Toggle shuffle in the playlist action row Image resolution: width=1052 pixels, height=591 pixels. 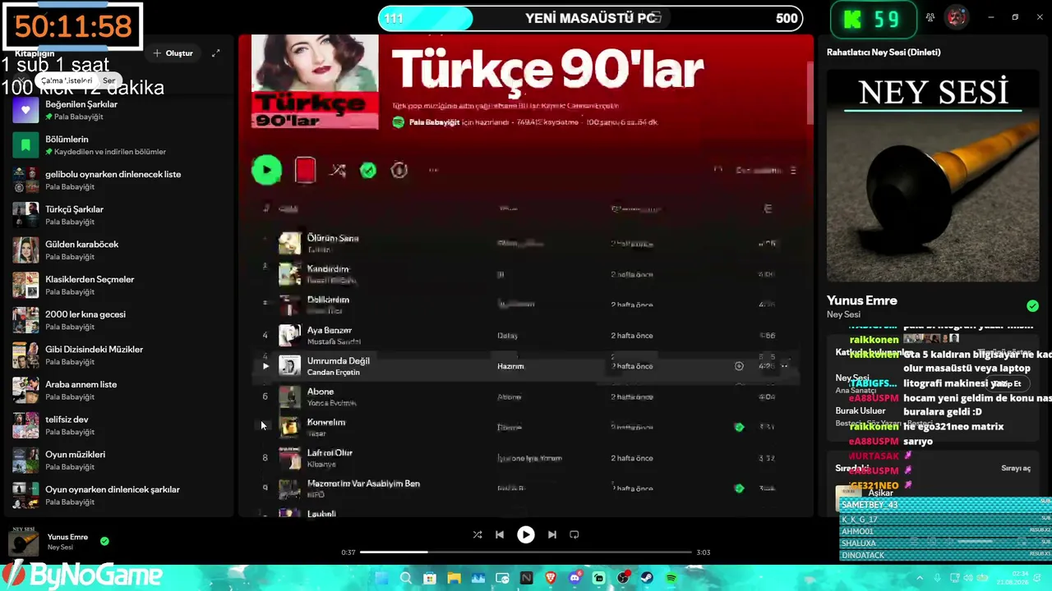338,170
